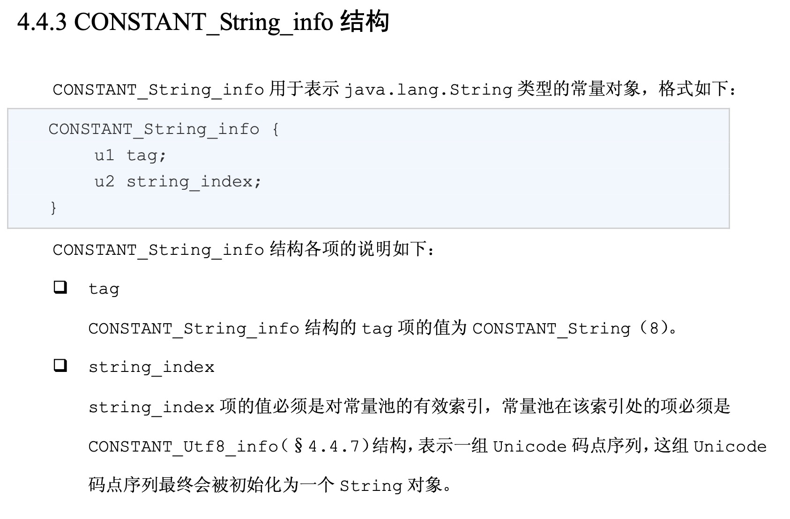This screenshot has height=519, width=790.
Task: Click the 4.4.3 CONSTANT_String_info section heading
Action: click(x=203, y=22)
